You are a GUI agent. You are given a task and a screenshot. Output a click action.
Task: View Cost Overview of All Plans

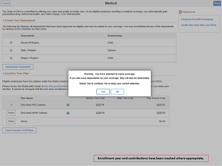[19, 130]
